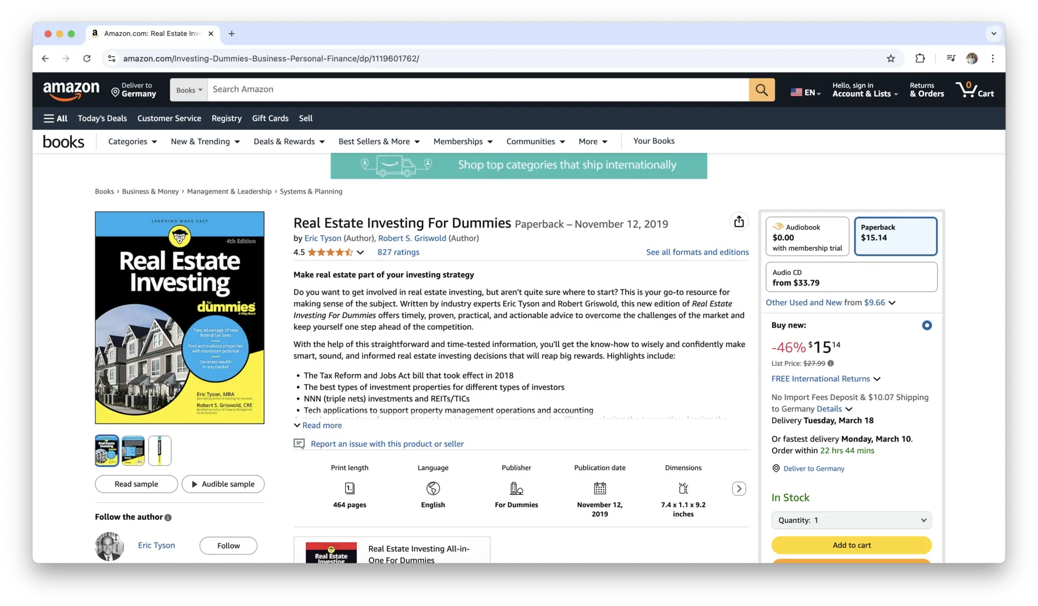The height and width of the screenshot is (606, 1038).
Task: Follow author Eric Tyson
Action: [x=228, y=546]
